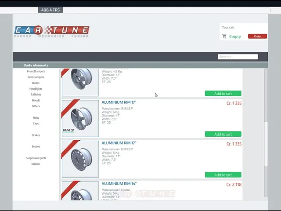The height and width of the screenshot is (211, 281).
Task: Select the Headlights category
Action: 36,89
